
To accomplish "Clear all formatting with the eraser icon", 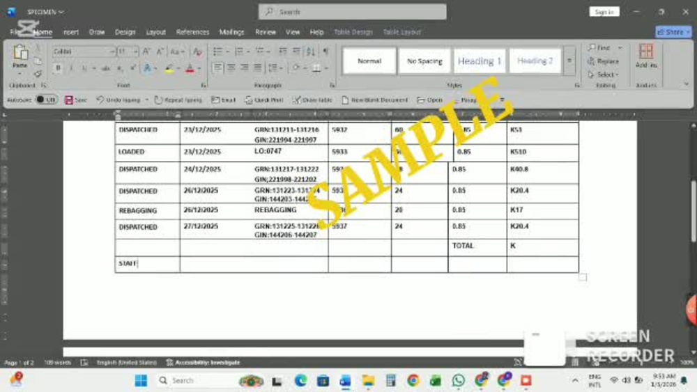I will point(197,52).
